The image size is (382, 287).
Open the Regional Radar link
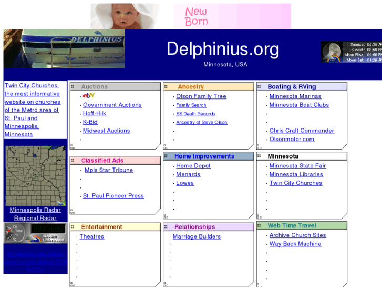pos(35,218)
